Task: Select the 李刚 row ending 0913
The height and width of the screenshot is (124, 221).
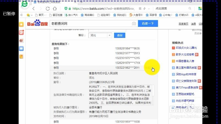Action: (x=103, y=53)
